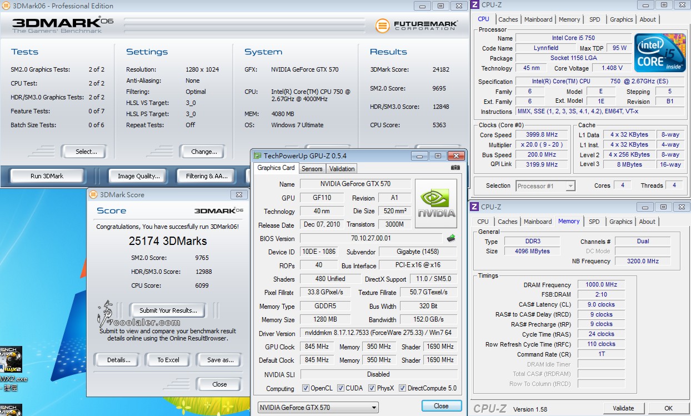
Task: Click Change settings button
Action: coord(204,151)
